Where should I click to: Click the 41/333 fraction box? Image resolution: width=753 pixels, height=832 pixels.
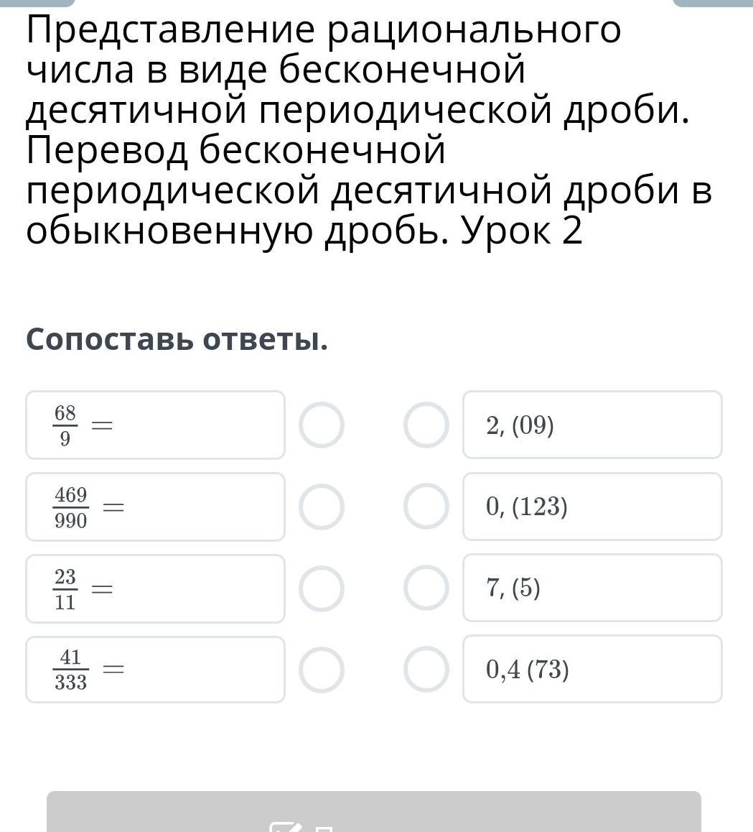point(155,670)
